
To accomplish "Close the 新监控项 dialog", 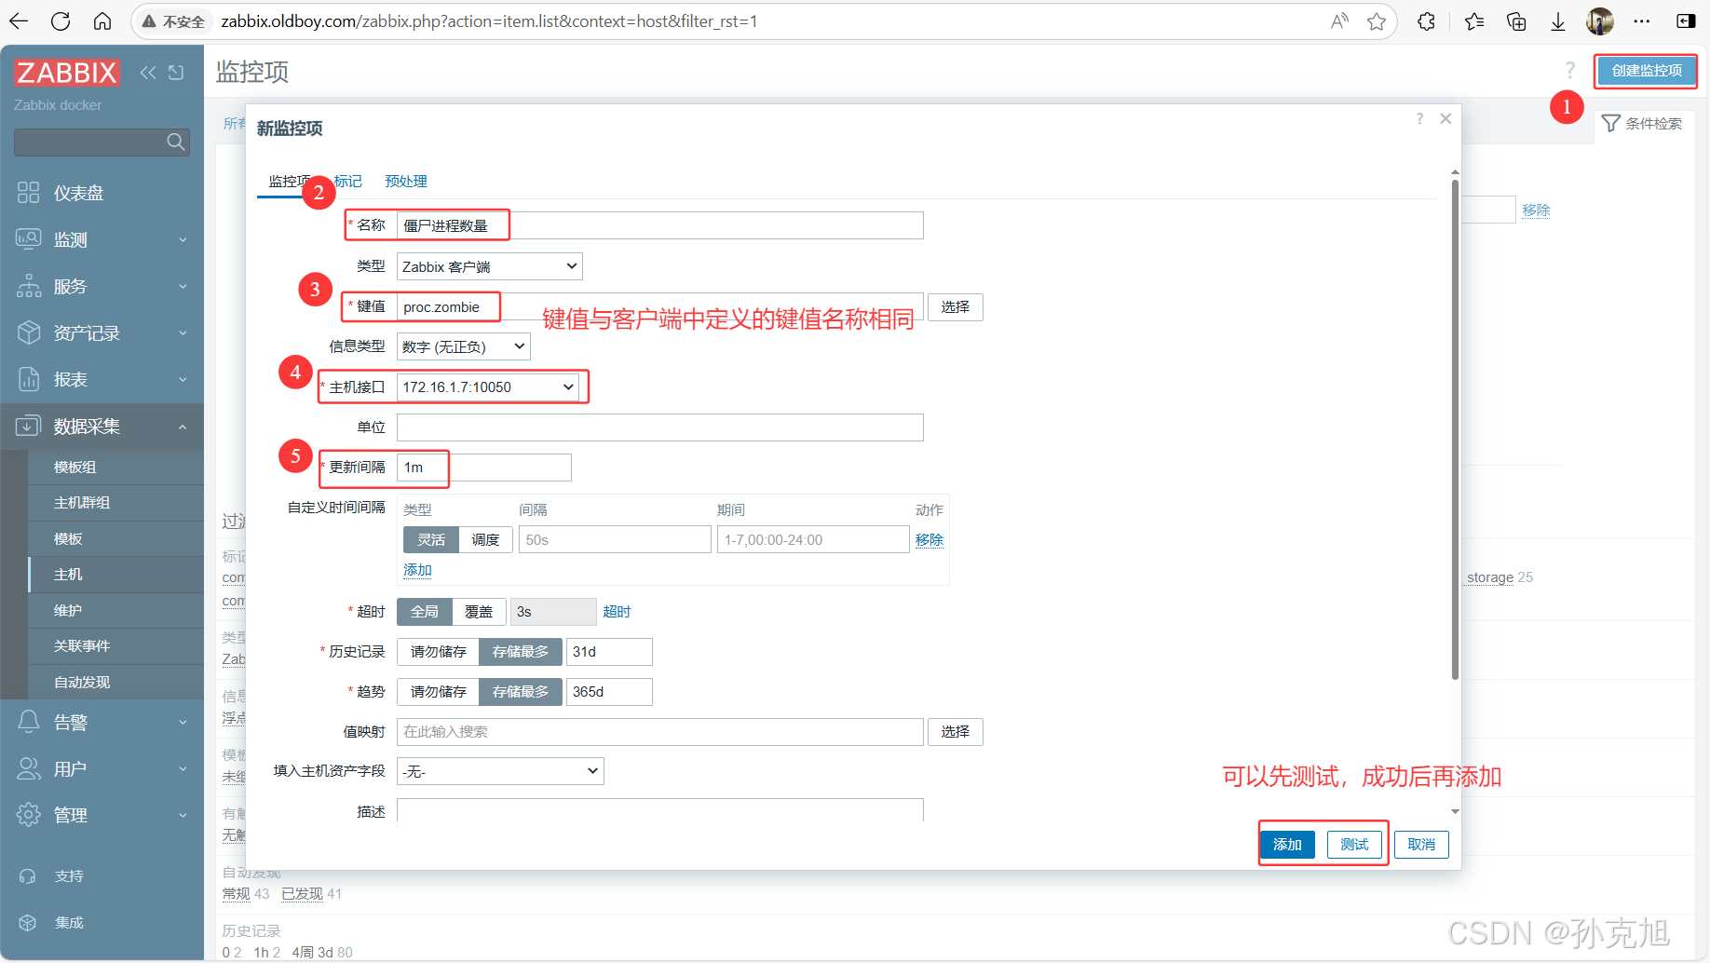I will point(1445,118).
